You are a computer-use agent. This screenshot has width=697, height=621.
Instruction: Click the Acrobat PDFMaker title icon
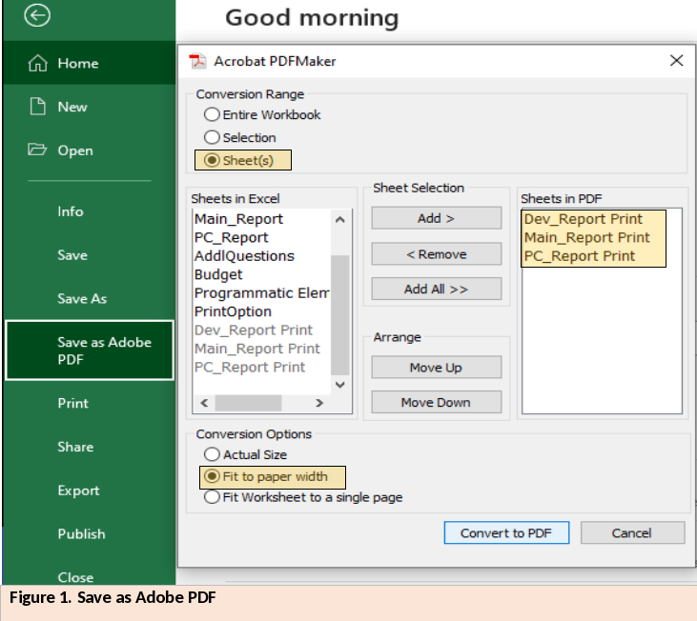[x=198, y=61]
